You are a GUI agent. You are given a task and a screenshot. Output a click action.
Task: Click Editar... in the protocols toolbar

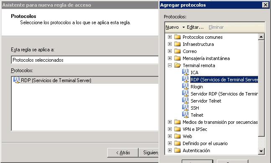pos(195,27)
